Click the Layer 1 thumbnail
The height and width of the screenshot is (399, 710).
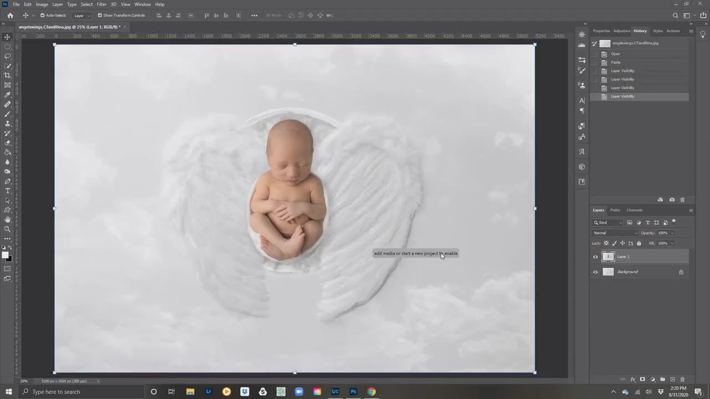[x=608, y=257]
